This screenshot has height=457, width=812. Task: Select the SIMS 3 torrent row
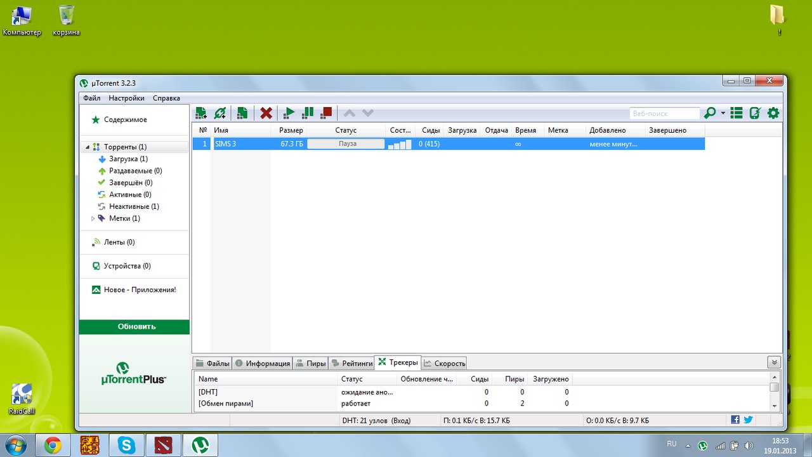pyautogui.click(x=449, y=144)
